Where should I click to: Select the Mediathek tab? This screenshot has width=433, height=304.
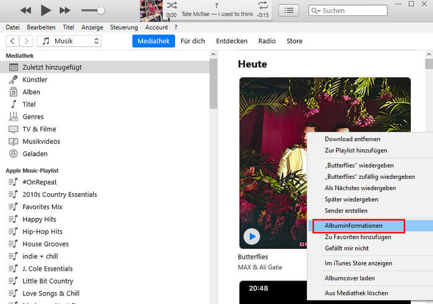tap(153, 41)
